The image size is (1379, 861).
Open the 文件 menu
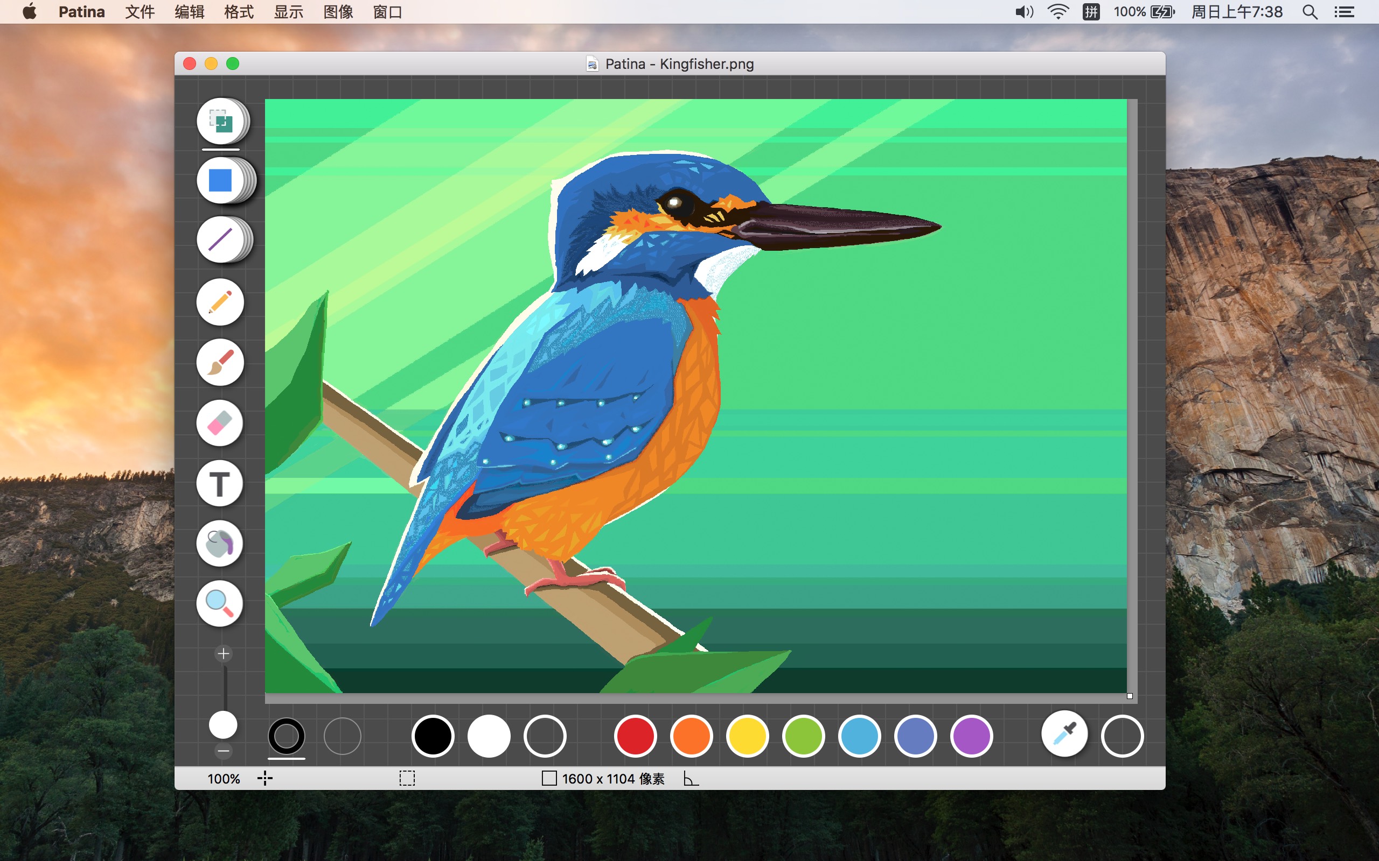coord(140,12)
